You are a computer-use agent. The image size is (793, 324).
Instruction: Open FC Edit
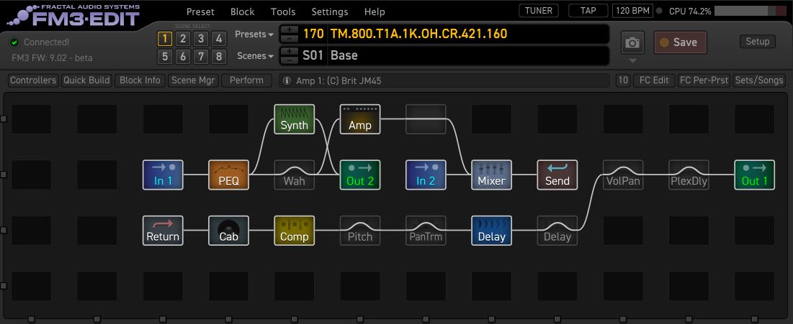(x=654, y=80)
